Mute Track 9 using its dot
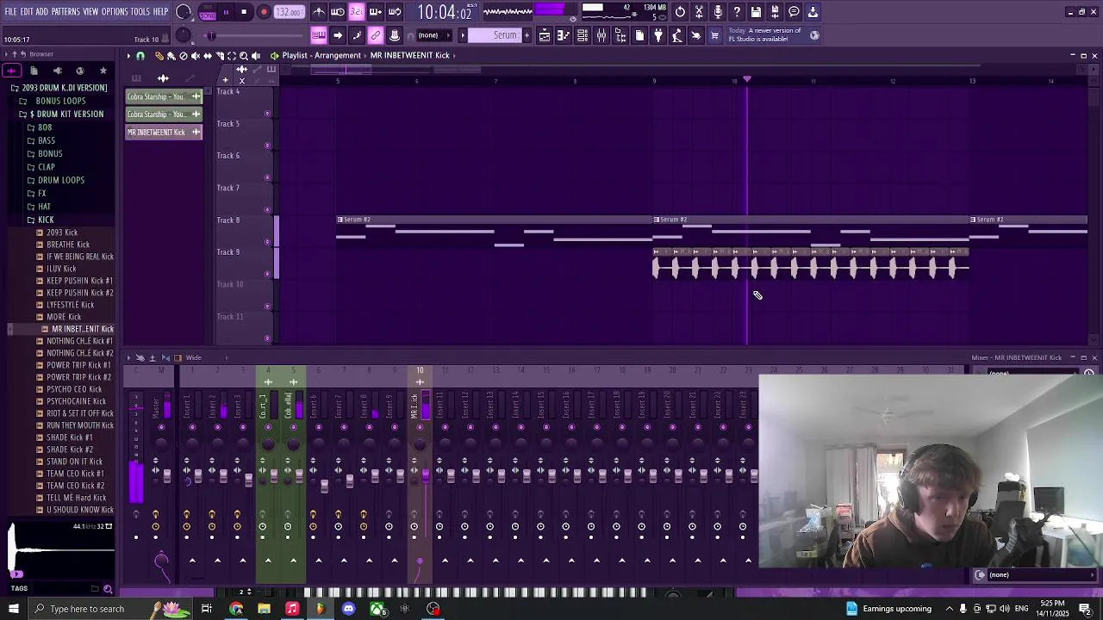Screen dimensions: 1103x620 (x=267, y=274)
